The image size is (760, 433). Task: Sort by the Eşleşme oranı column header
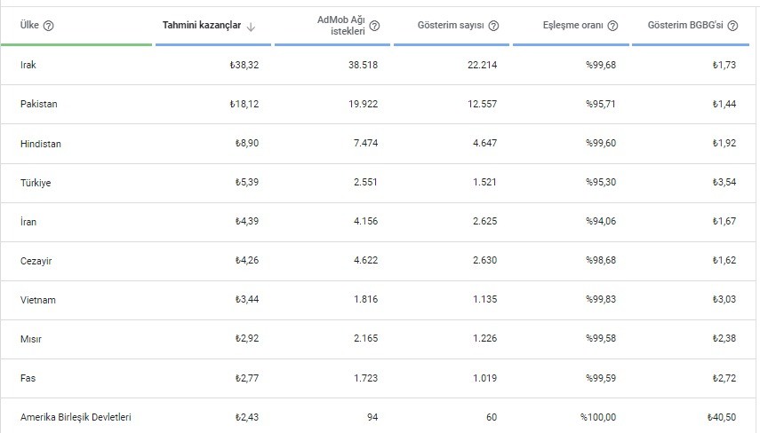tap(573, 25)
